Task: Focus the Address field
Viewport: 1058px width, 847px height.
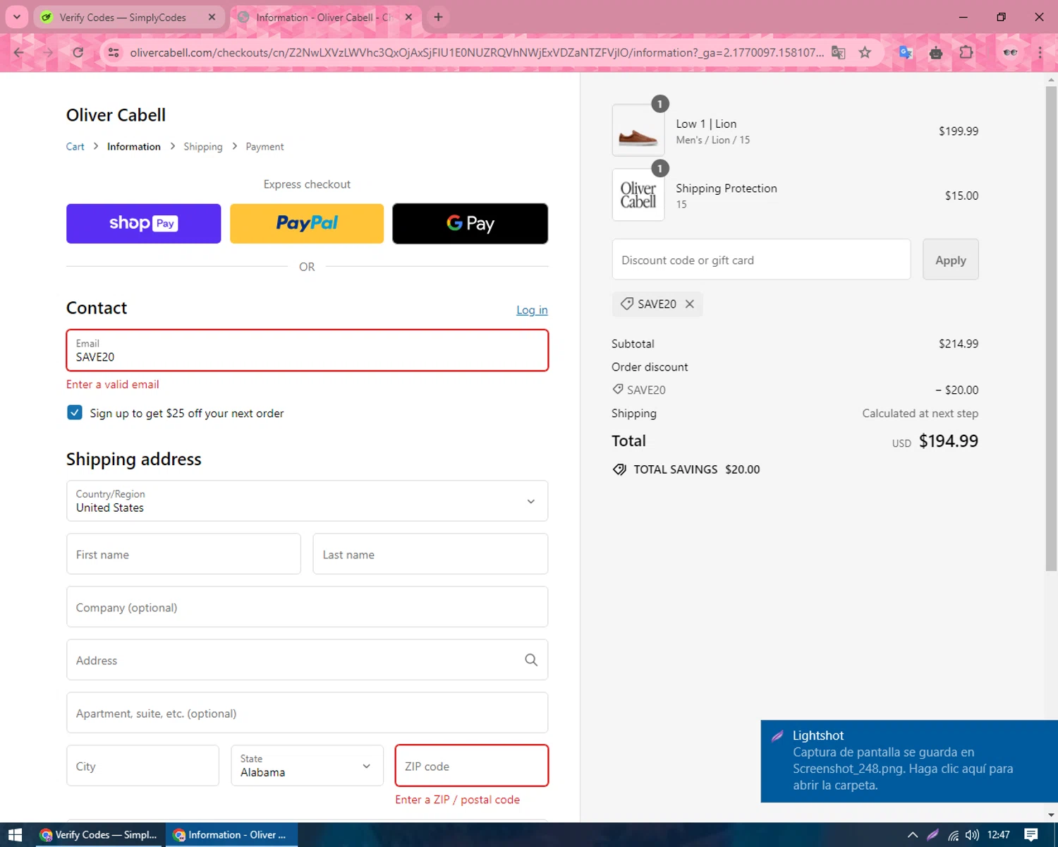Action: click(x=307, y=660)
